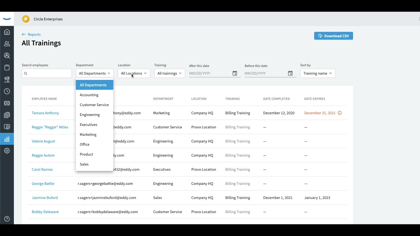
Task: Open the Settings gear icon in sidebar
Action: tap(7, 151)
